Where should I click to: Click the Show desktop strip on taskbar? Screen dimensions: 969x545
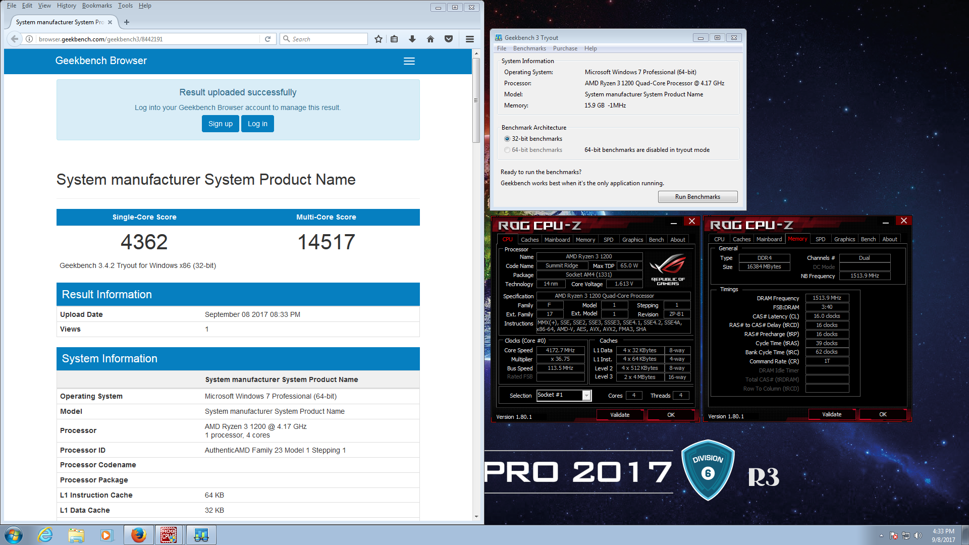pos(965,535)
